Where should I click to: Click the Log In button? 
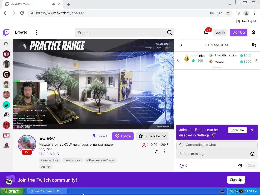(x=220, y=32)
